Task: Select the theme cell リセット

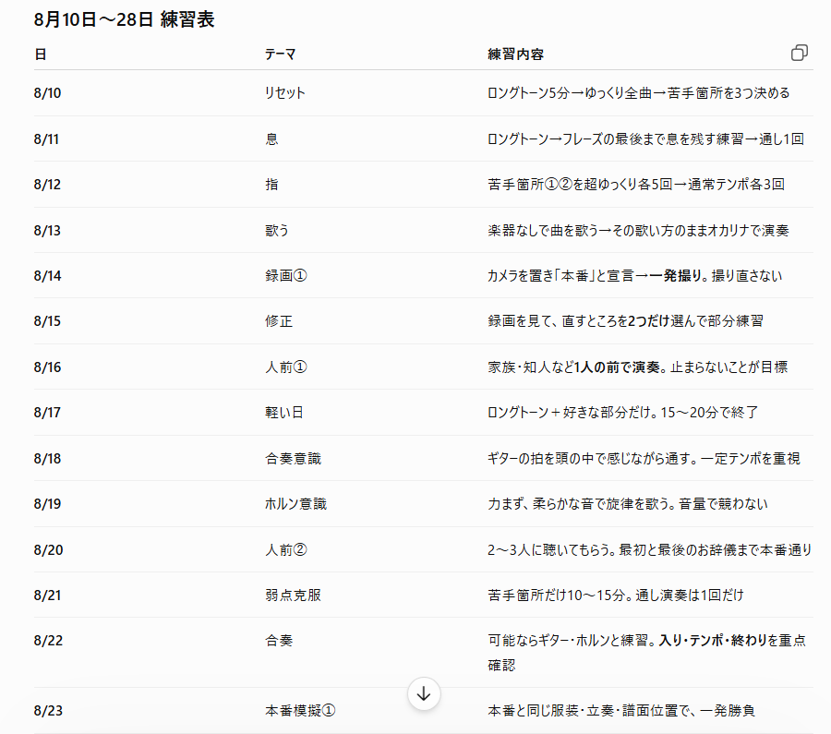Action: tap(285, 93)
